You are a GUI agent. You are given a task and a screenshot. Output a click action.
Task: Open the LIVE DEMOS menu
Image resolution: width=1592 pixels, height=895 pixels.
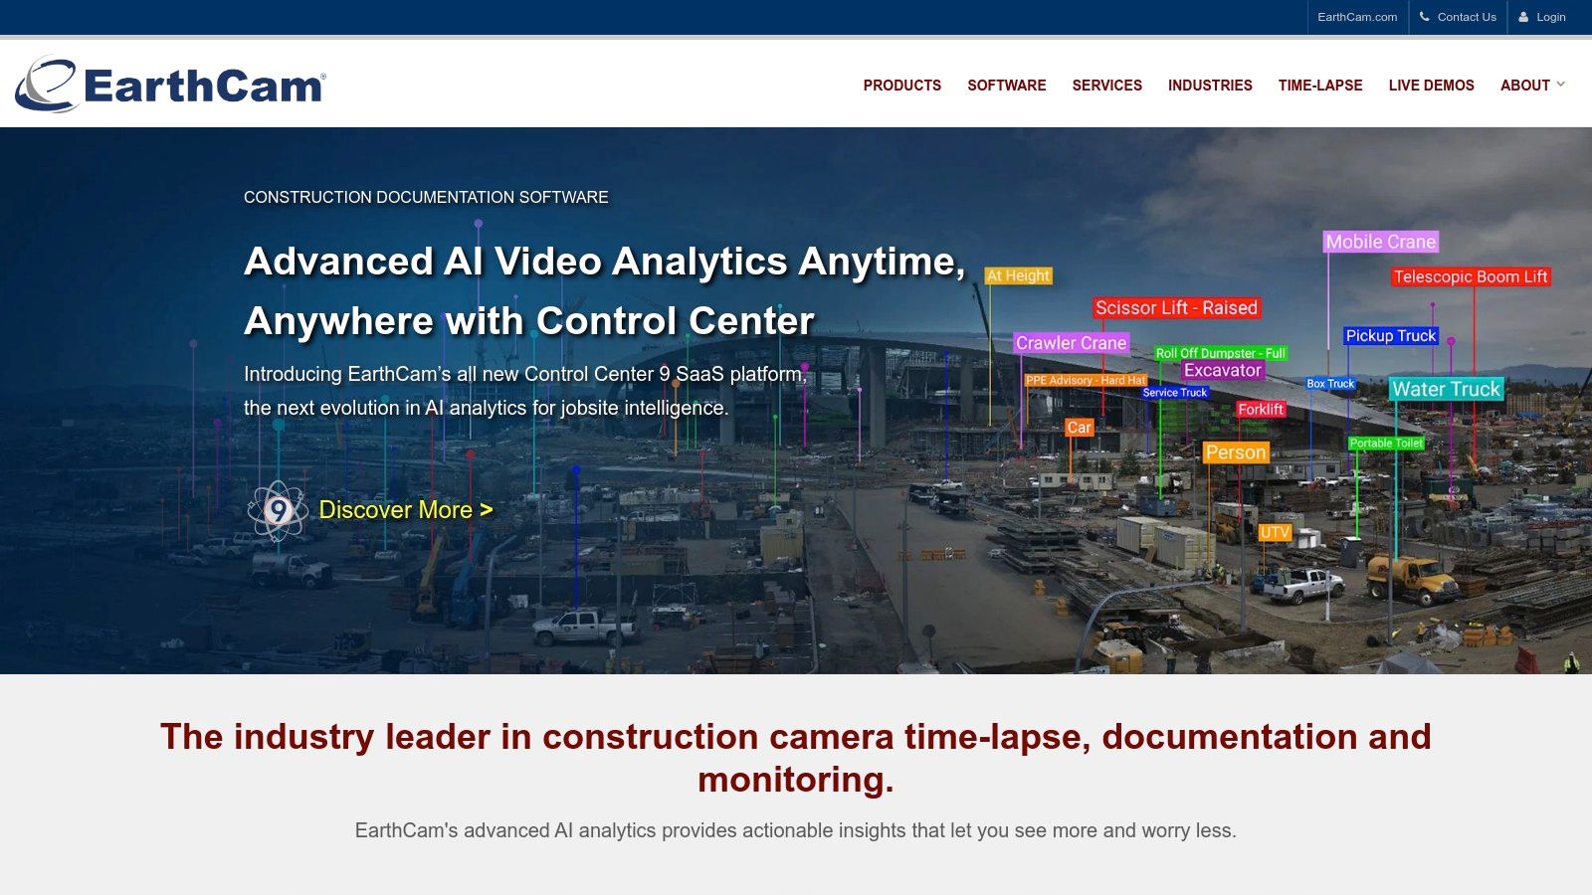(1432, 86)
